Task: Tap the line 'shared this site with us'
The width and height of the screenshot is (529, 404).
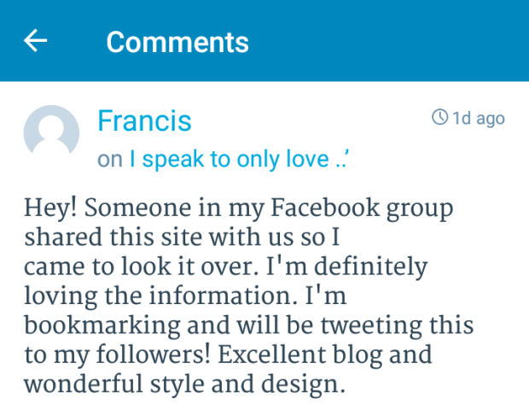Action: 188,238
